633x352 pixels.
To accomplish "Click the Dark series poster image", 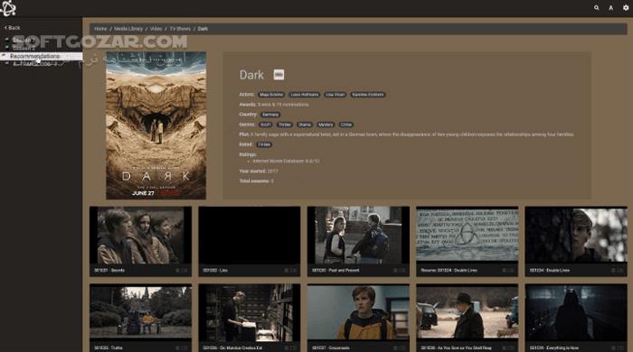I will tap(156, 125).
